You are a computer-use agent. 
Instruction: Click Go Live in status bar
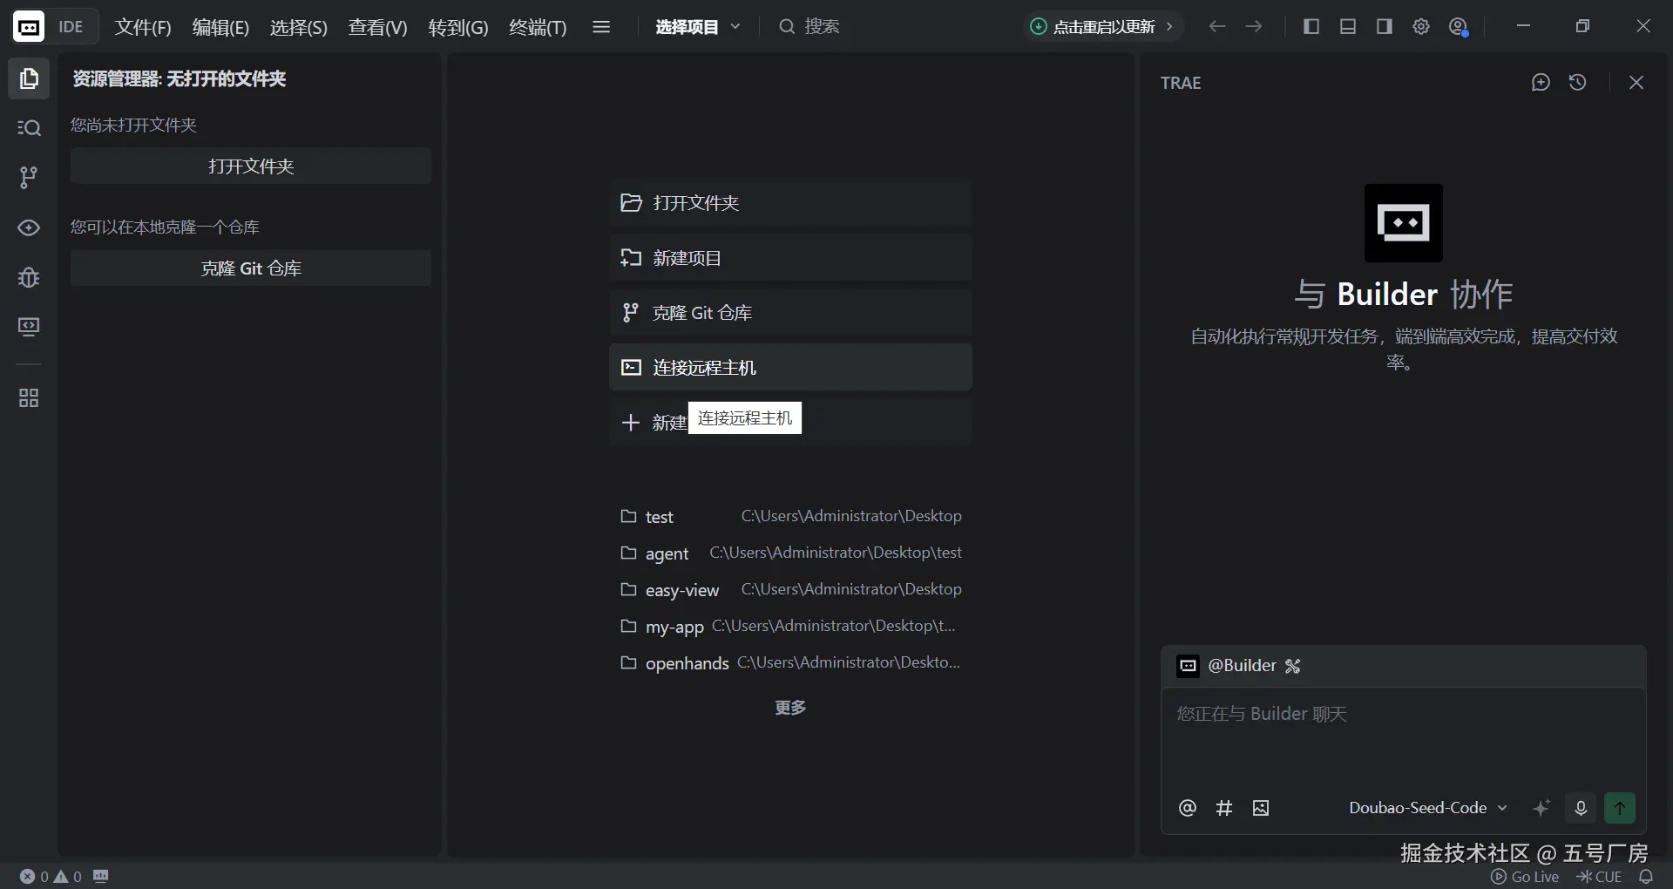point(1525,877)
